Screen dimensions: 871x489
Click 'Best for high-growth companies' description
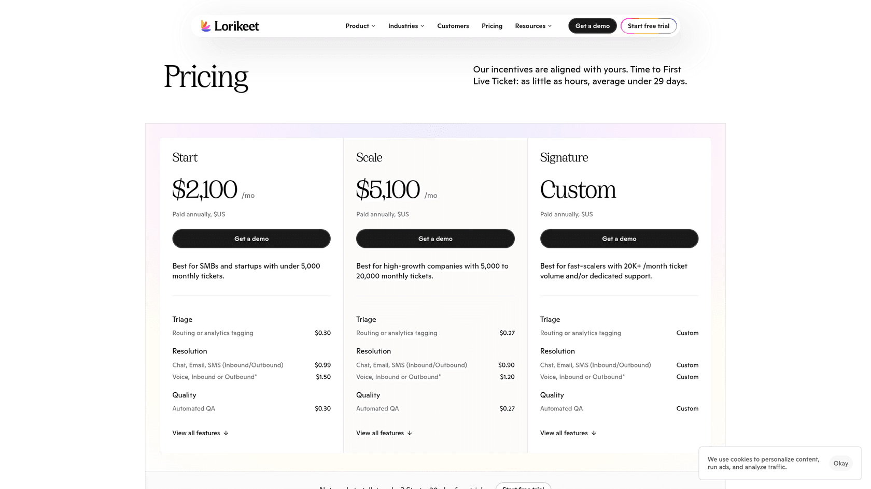click(x=432, y=271)
